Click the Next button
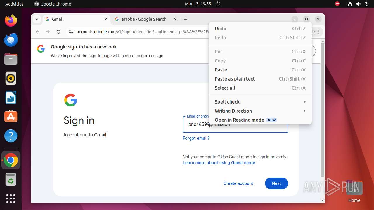This screenshot has width=374, height=210. pyautogui.click(x=276, y=183)
